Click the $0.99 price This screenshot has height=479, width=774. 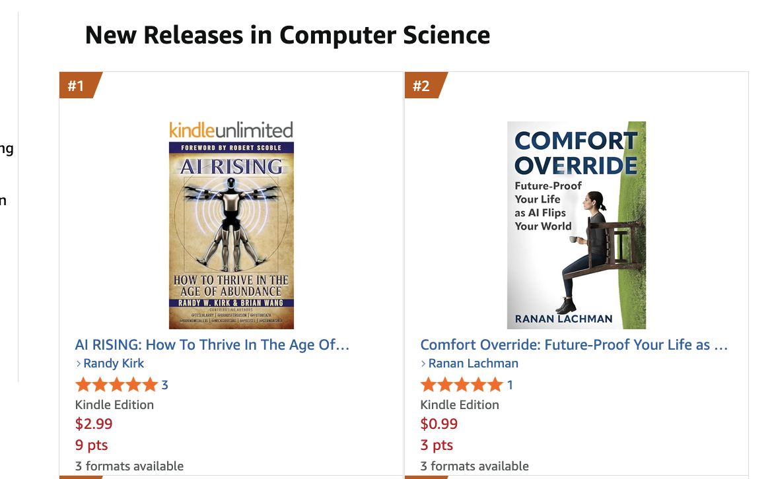click(439, 424)
